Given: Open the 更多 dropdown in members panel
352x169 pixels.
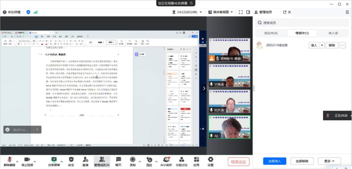Looking at the screenshot, I should point(329,161).
